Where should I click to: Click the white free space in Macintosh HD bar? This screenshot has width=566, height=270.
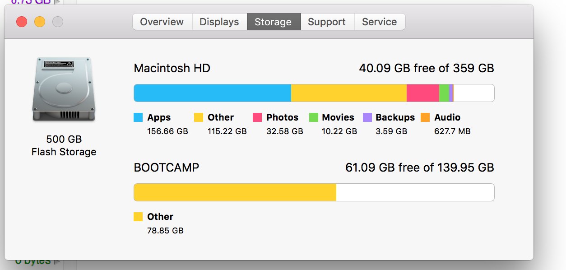pyautogui.click(x=473, y=93)
